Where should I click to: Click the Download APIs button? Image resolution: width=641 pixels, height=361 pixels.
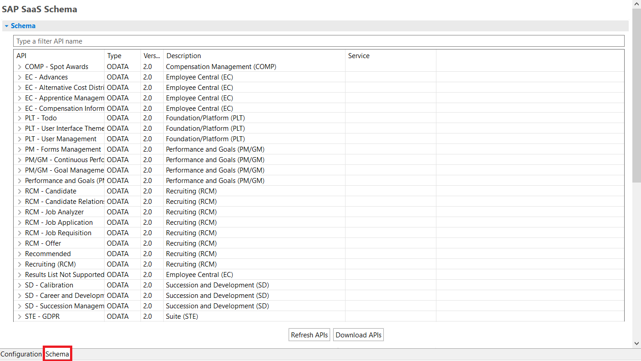(x=358, y=334)
